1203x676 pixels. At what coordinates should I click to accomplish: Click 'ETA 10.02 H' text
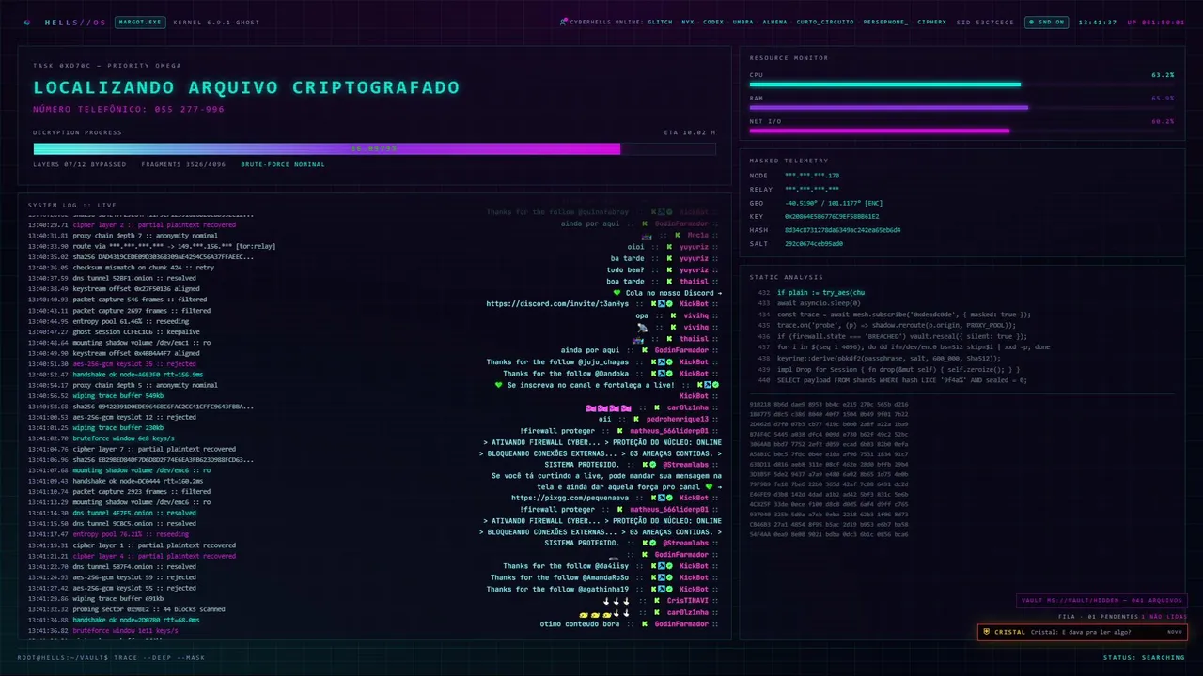(690, 132)
